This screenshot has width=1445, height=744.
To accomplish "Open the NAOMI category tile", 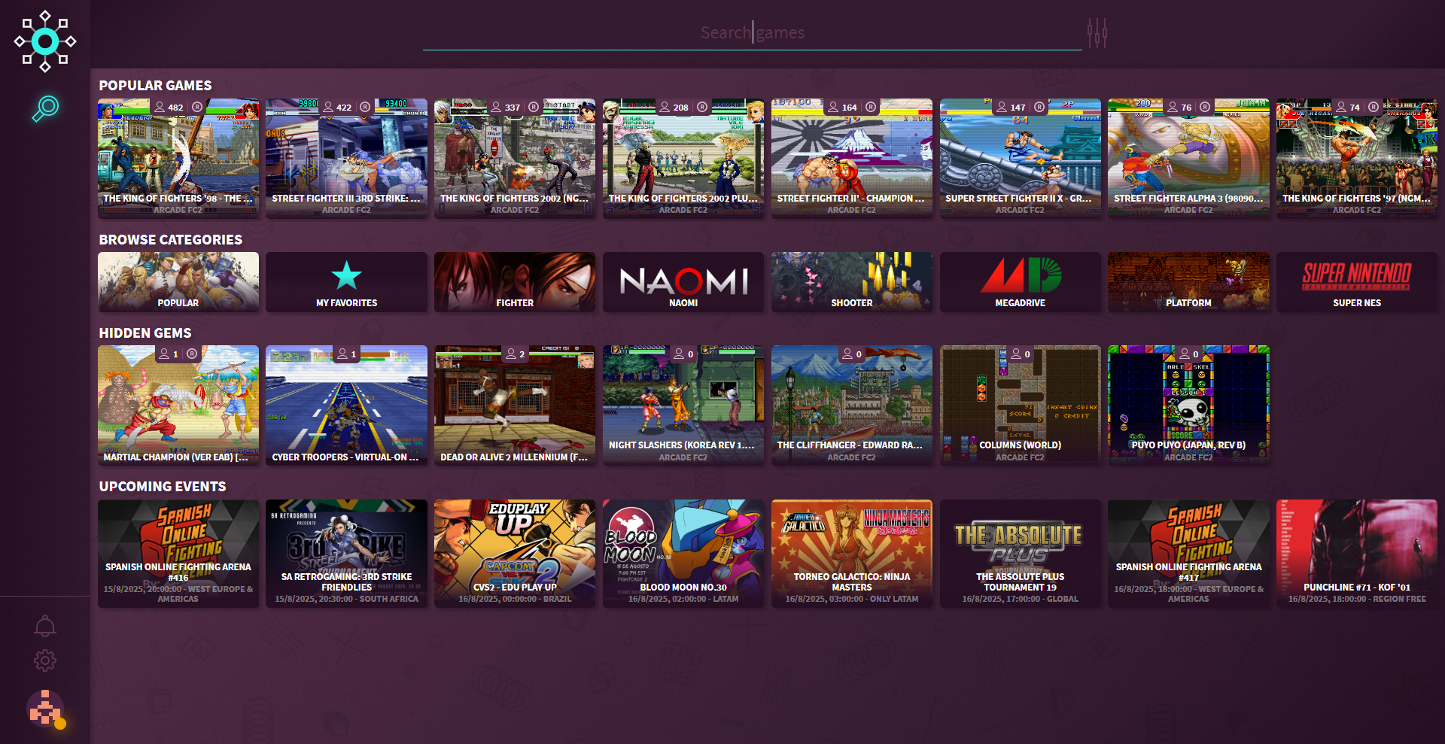I will [x=683, y=282].
